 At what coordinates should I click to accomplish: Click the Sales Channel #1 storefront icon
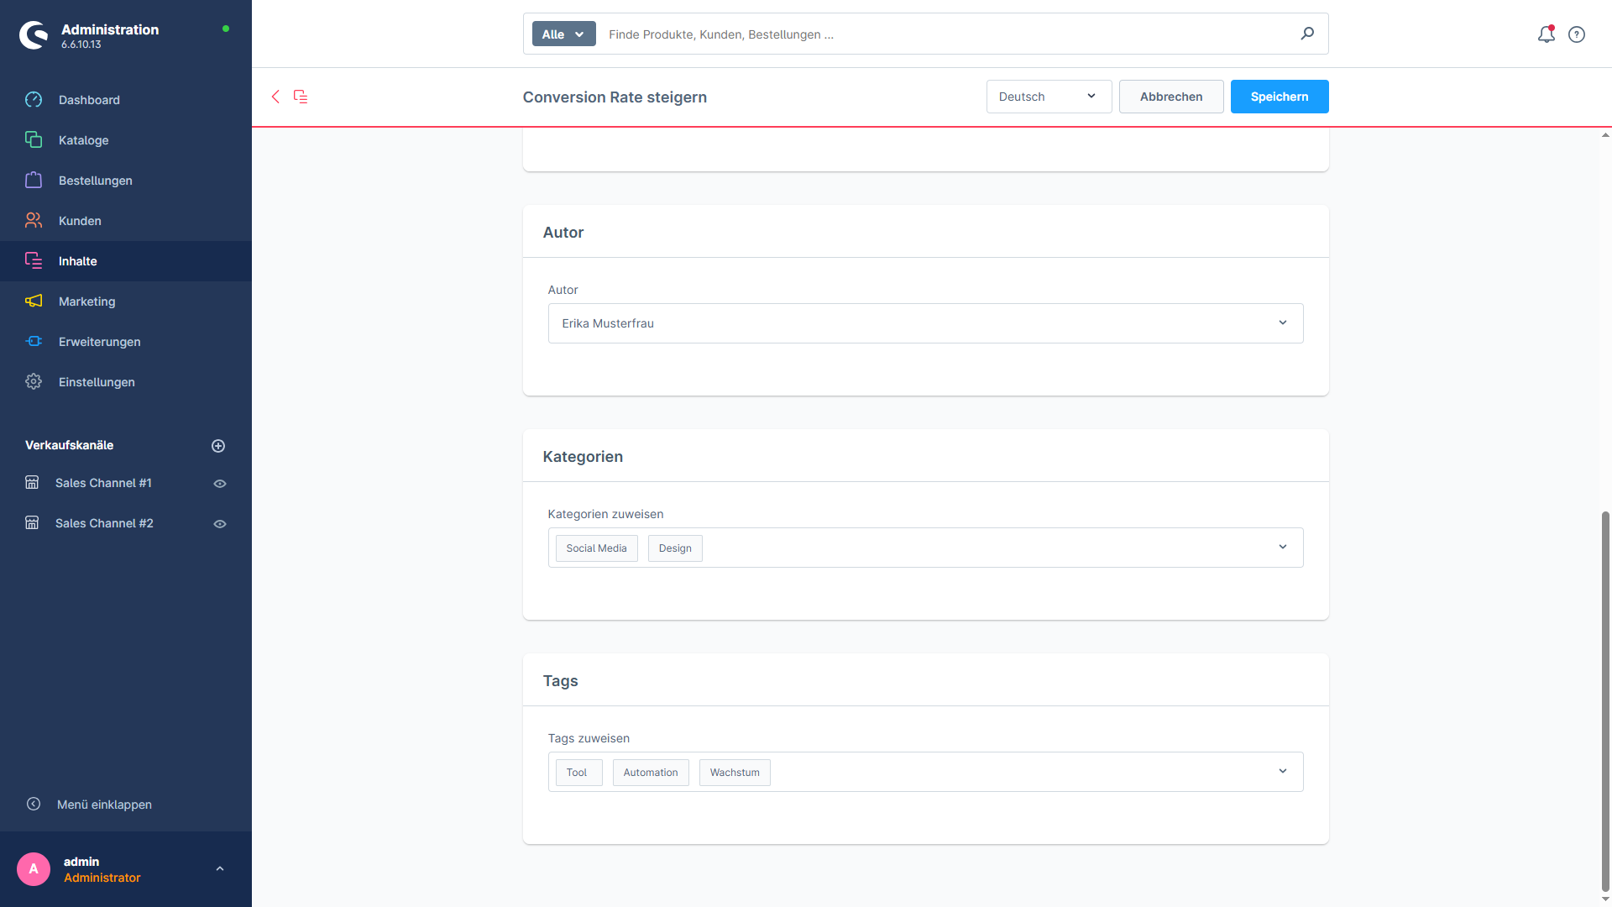(32, 483)
